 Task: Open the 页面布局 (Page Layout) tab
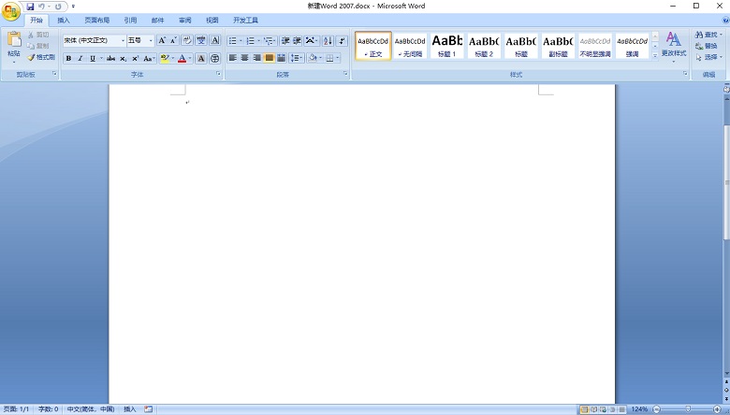tap(96, 20)
